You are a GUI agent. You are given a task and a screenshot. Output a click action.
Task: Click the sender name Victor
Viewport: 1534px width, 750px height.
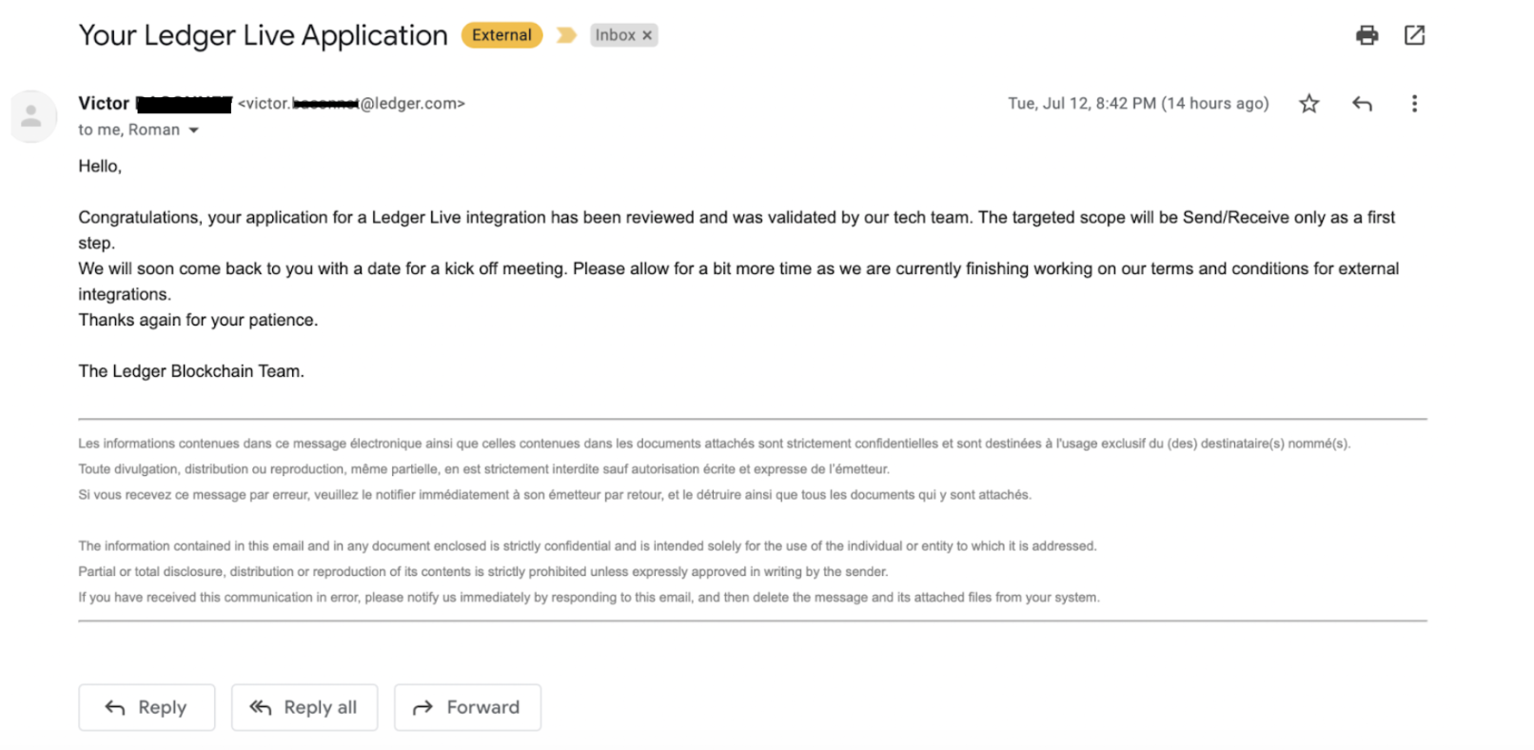tap(104, 104)
